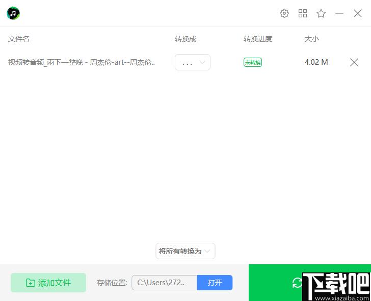Click the blue 打开 button

point(215,283)
